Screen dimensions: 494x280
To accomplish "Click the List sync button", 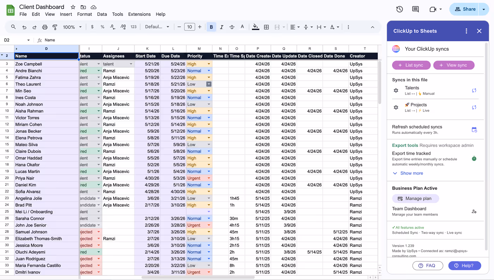I will coord(411,65).
